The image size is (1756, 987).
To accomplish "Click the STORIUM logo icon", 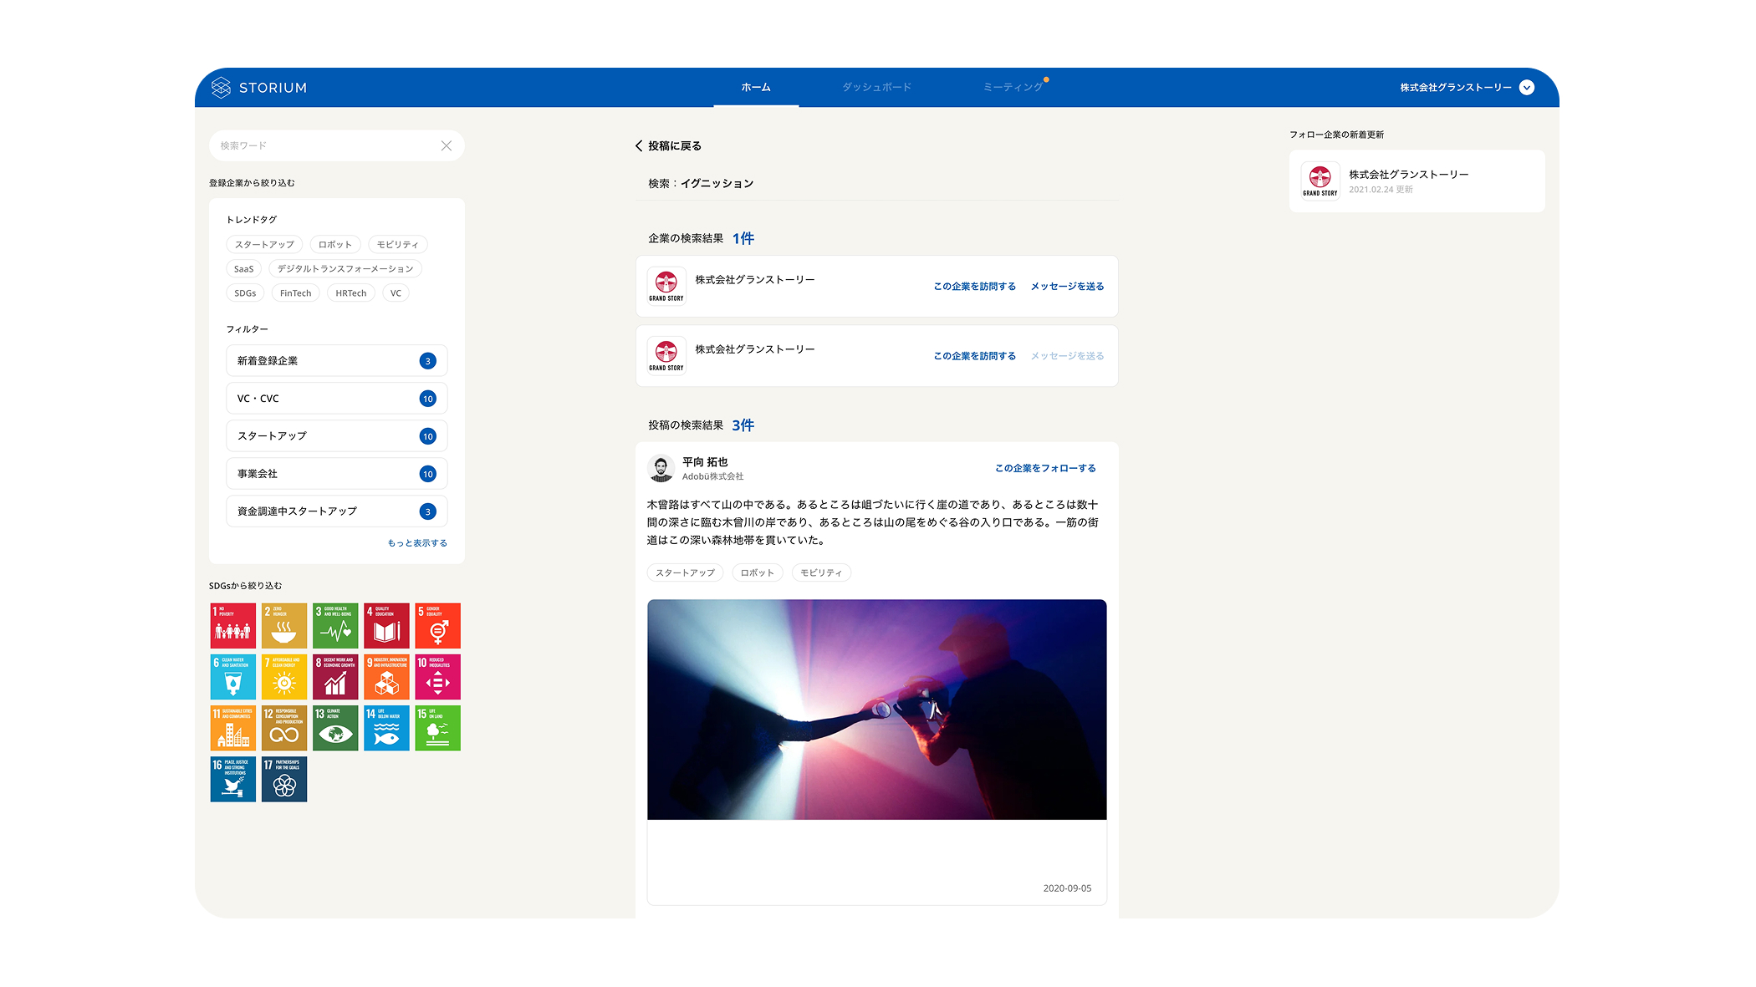I will [x=221, y=87].
